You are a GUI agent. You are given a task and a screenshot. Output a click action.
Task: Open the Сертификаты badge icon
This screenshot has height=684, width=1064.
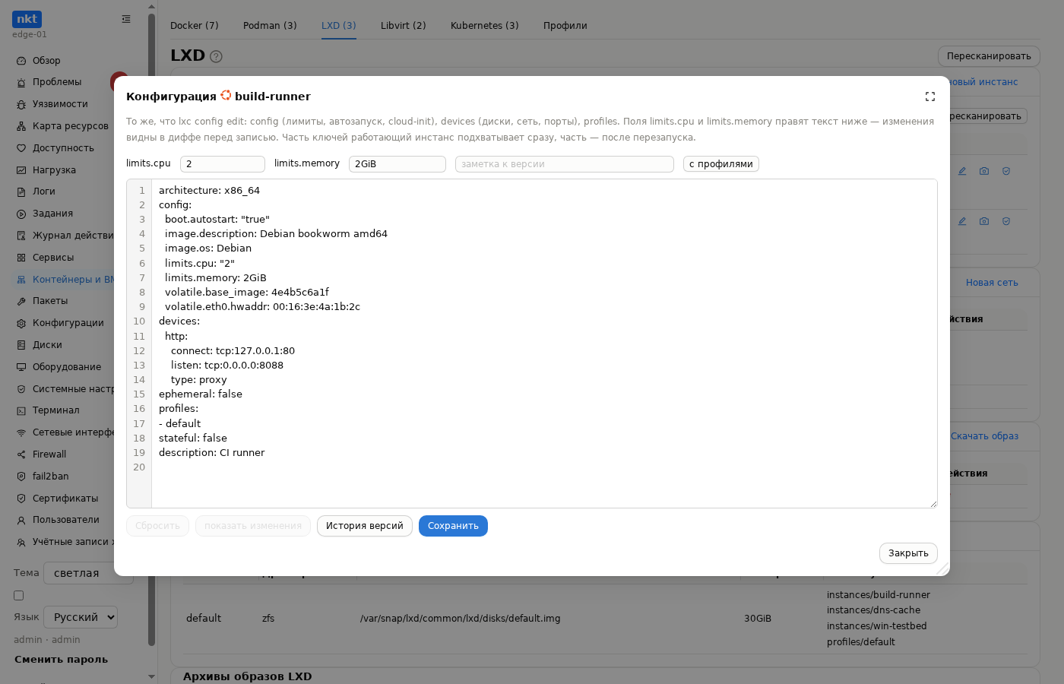tap(21, 499)
